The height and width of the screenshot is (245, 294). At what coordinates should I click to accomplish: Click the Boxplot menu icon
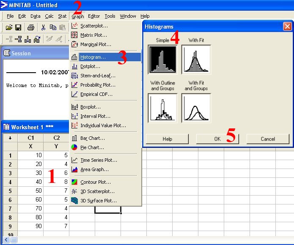click(x=74, y=107)
